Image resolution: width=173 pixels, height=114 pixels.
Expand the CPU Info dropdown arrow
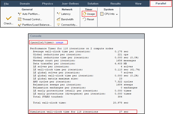click(117, 14)
